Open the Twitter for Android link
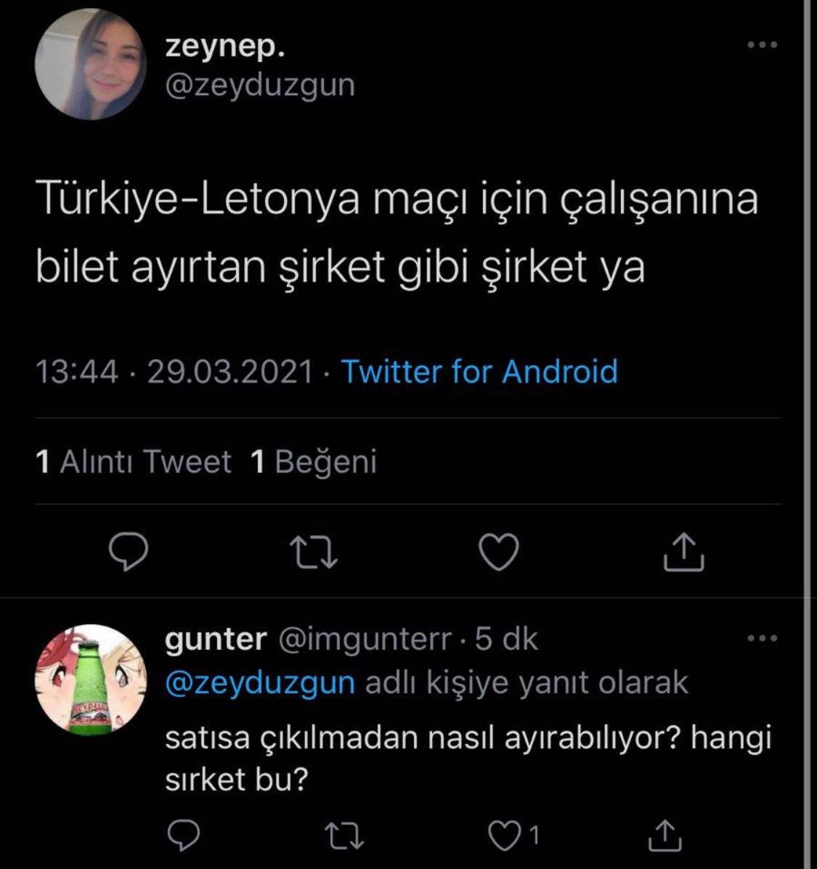 click(x=479, y=372)
